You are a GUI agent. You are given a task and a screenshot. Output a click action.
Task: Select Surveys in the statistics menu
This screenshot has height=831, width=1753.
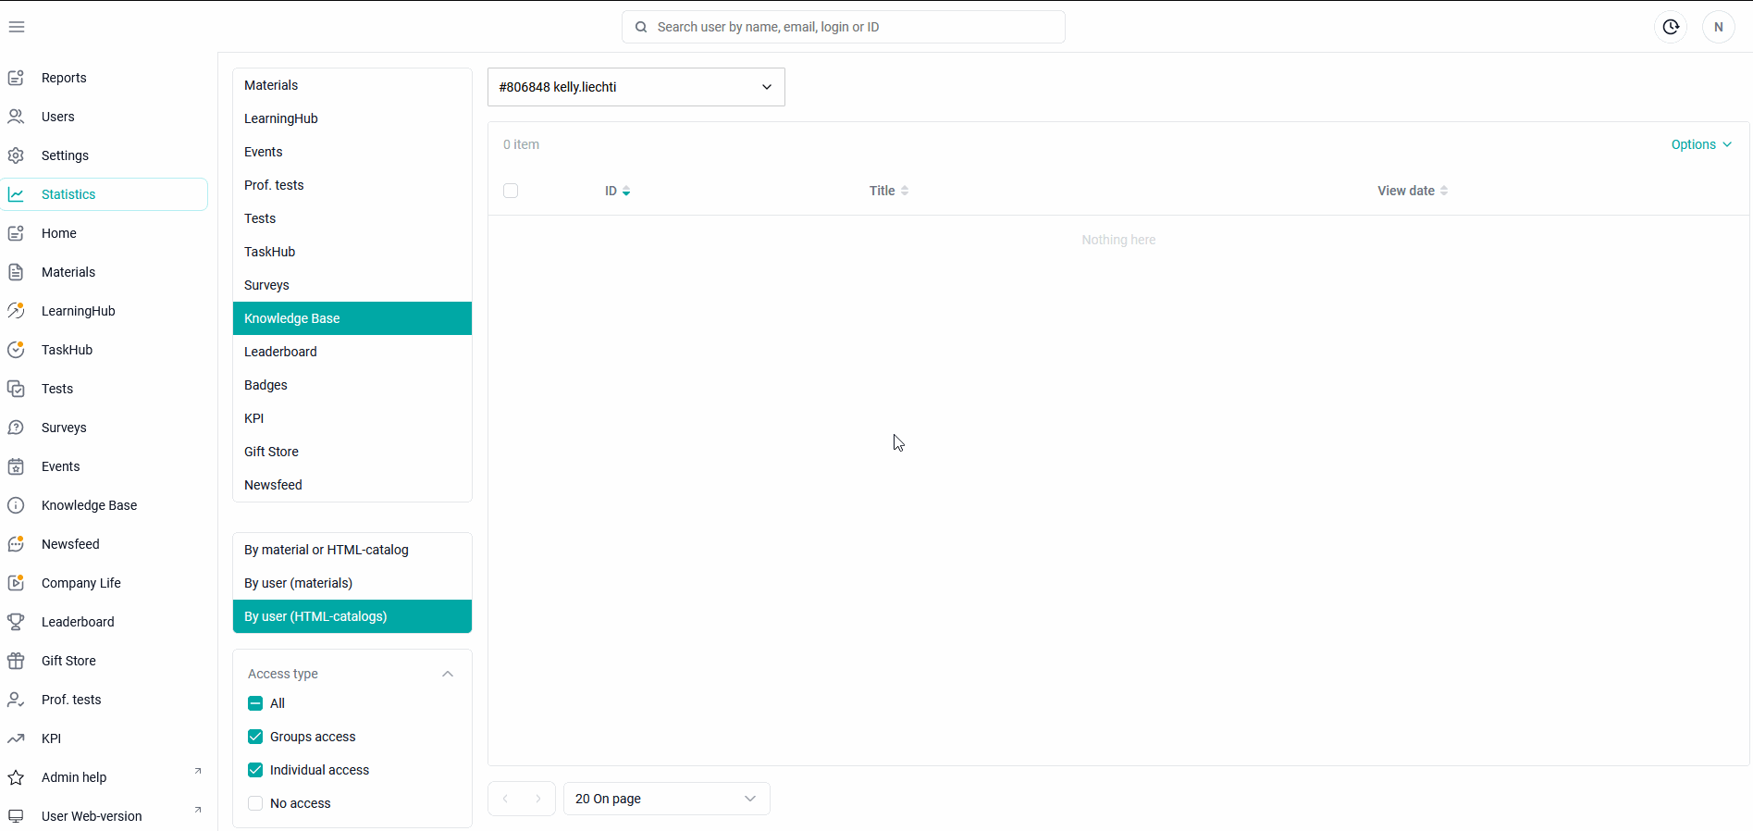[x=352, y=285]
